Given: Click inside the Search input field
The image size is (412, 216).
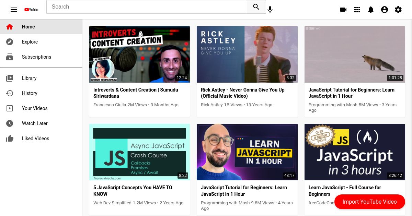Looking at the screenshot, I should coord(147,7).
